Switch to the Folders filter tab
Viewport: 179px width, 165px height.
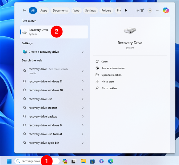click(x=106, y=11)
